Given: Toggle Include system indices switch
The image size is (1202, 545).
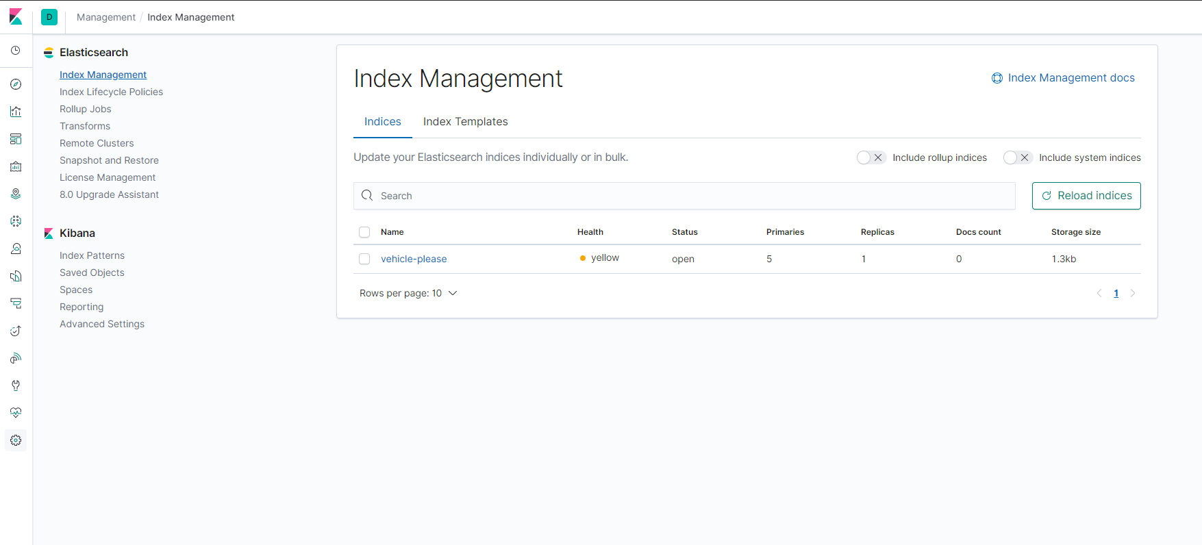Looking at the screenshot, I should point(1017,157).
